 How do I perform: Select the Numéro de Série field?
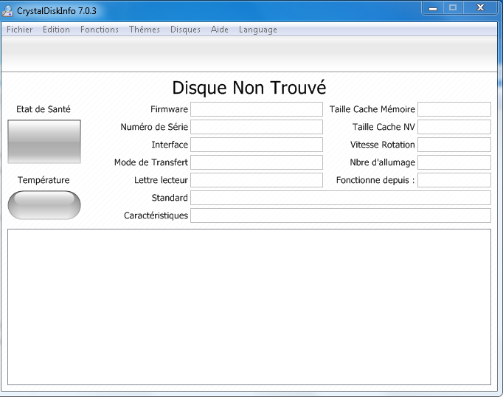coord(256,127)
